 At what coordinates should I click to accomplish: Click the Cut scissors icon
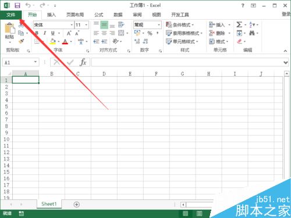[x=21, y=25]
